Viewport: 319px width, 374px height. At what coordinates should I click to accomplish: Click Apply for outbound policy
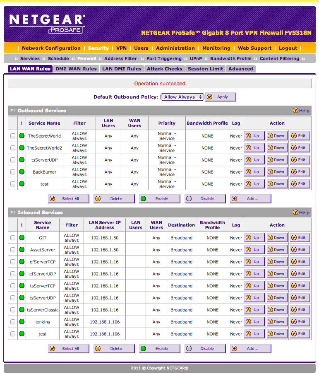pyautogui.click(x=221, y=97)
